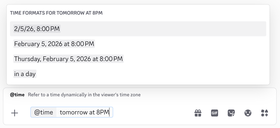Choose "February 5, 2026 at 8:00 PM" option
The width and height of the screenshot is (280, 128).
tap(54, 44)
